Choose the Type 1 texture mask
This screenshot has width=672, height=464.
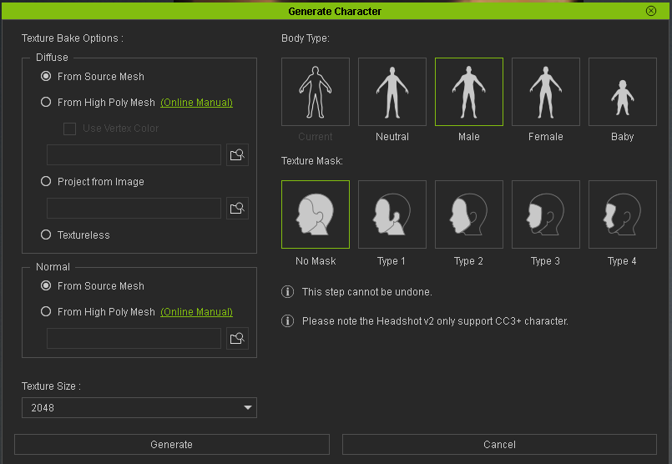pos(392,214)
